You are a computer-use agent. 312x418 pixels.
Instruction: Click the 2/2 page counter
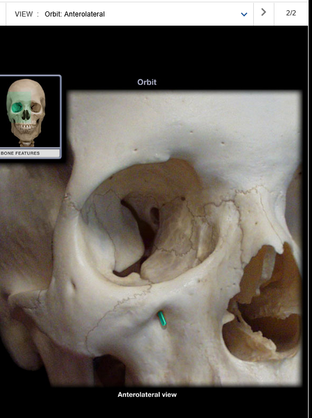(291, 13)
